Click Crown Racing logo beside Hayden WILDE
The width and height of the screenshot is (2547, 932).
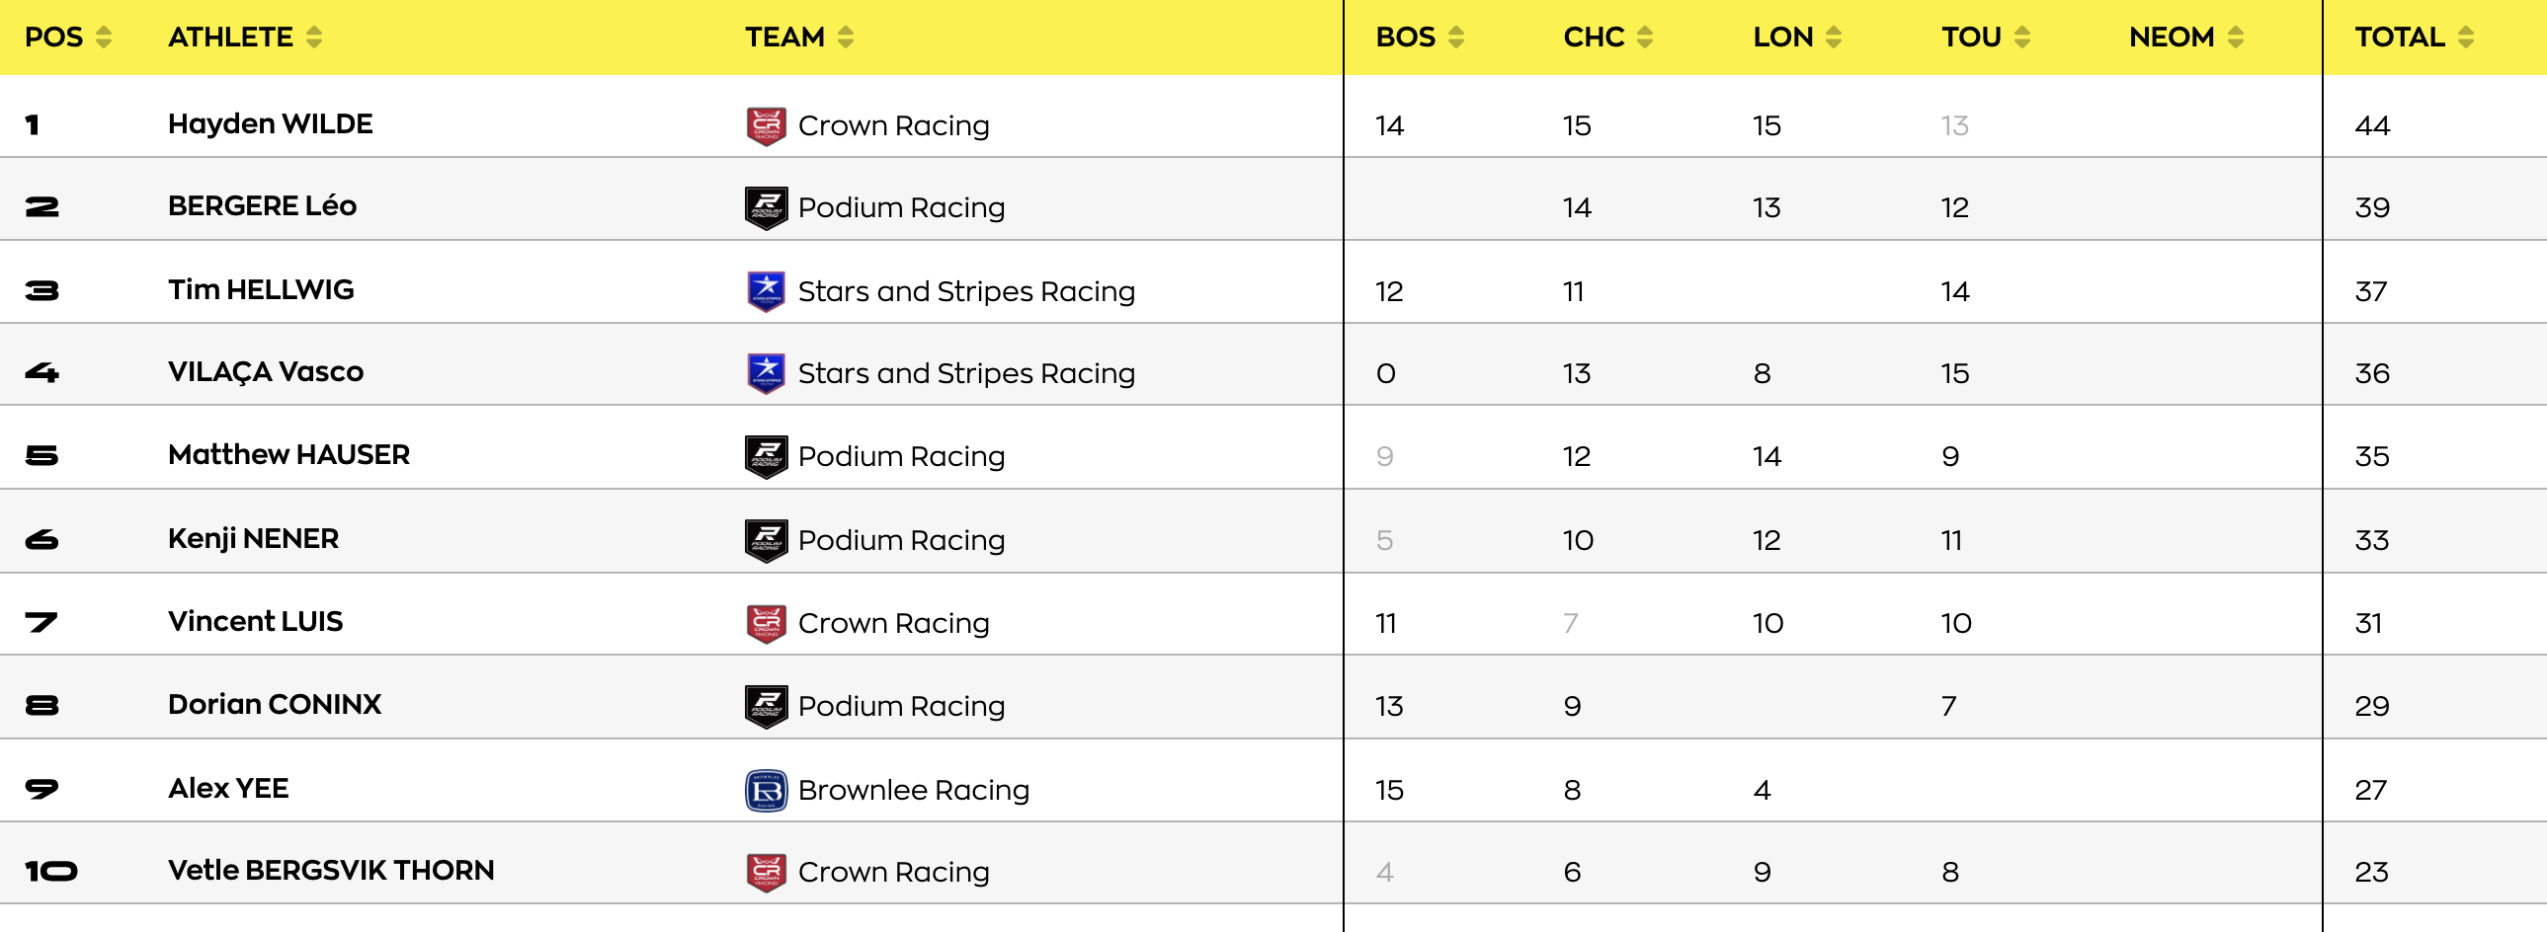tap(767, 125)
